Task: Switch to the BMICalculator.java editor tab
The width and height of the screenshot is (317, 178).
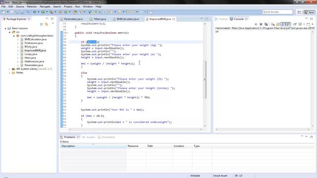Action: (128, 19)
